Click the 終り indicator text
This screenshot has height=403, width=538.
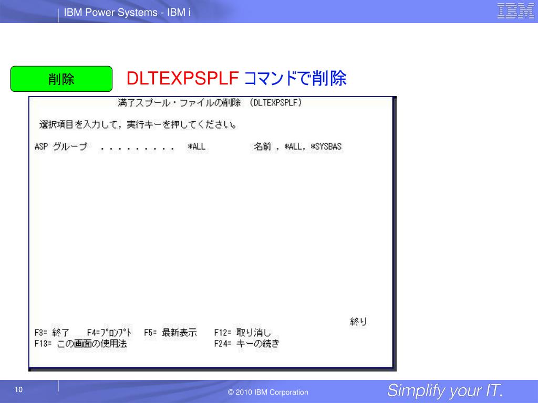tap(358, 322)
